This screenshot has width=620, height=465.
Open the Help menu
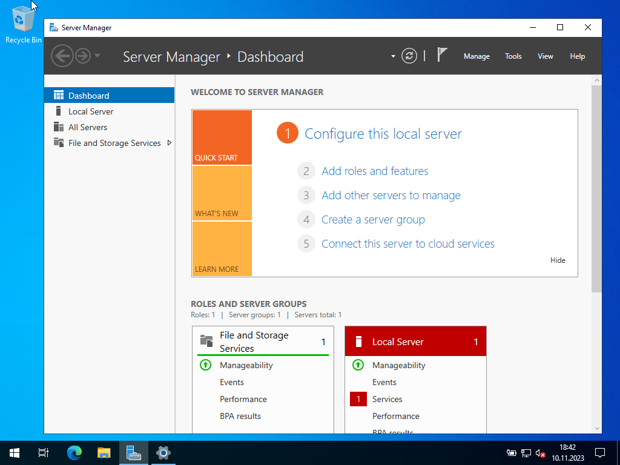pyautogui.click(x=577, y=56)
